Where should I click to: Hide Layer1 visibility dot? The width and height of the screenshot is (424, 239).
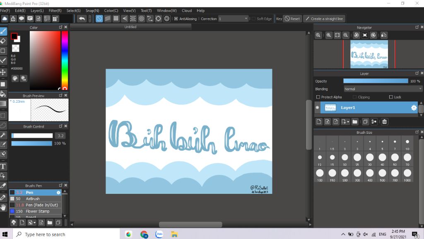click(x=317, y=108)
